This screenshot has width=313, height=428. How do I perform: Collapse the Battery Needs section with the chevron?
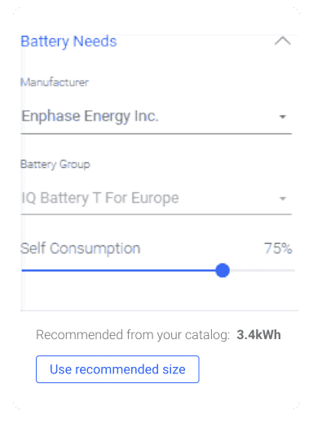[283, 42]
